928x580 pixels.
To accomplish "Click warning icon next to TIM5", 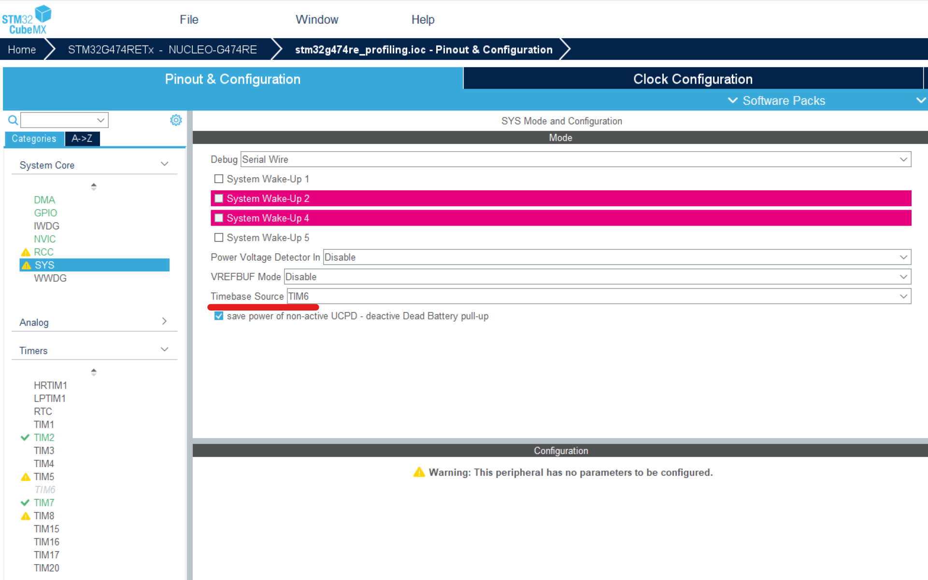I will pyautogui.click(x=26, y=477).
